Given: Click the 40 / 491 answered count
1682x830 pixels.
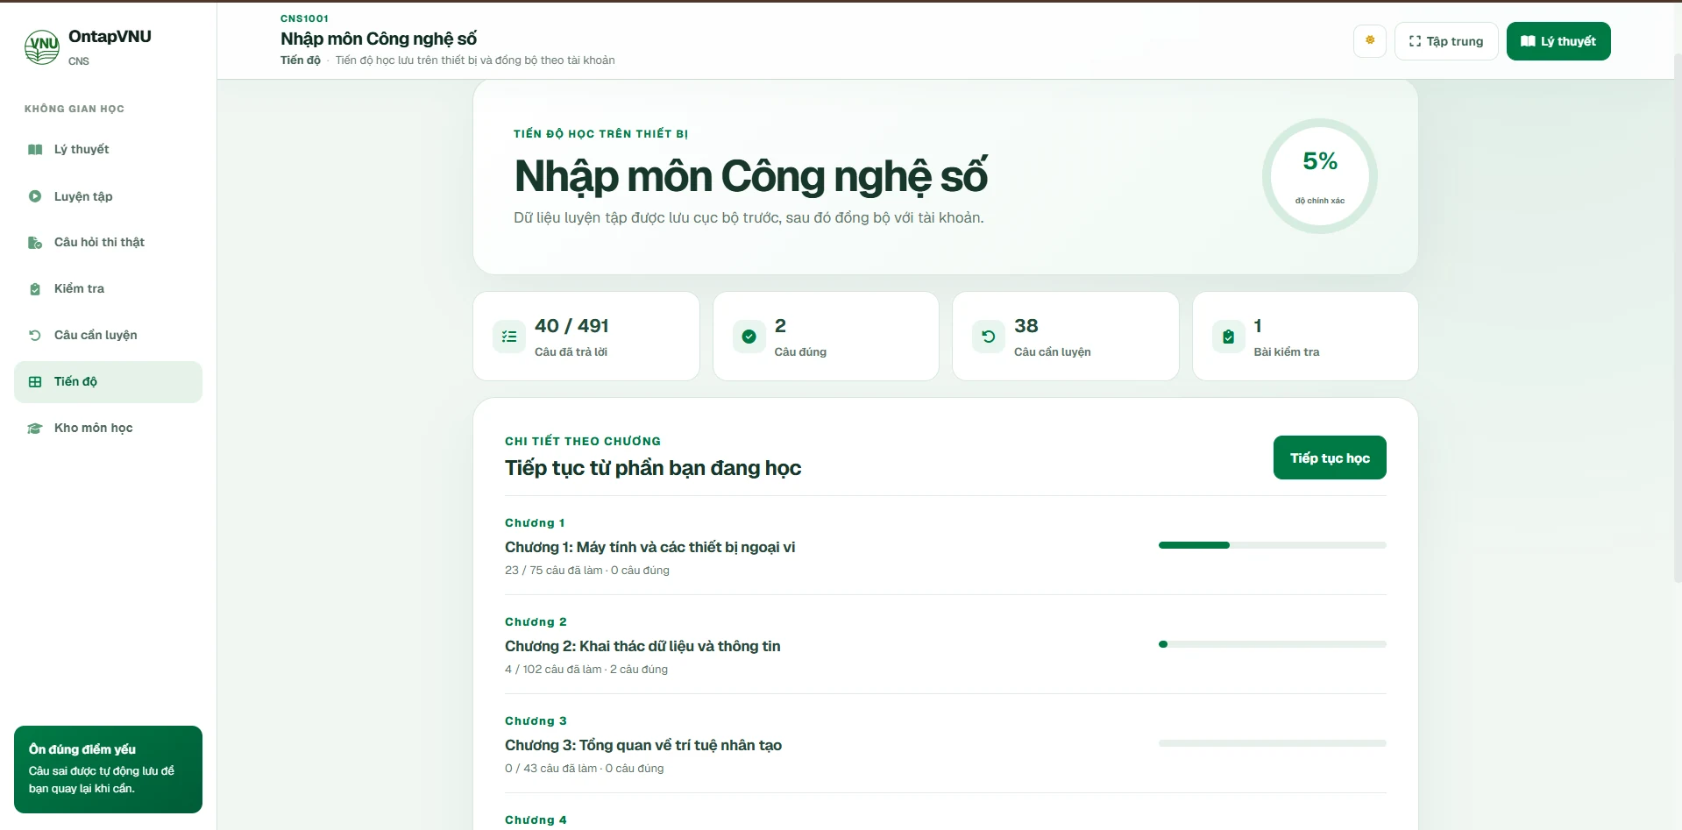Looking at the screenshot, I should tap(571, 326).
